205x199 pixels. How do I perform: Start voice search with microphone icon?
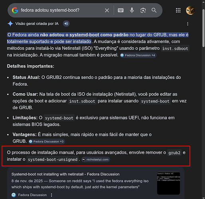coord(132,10)
